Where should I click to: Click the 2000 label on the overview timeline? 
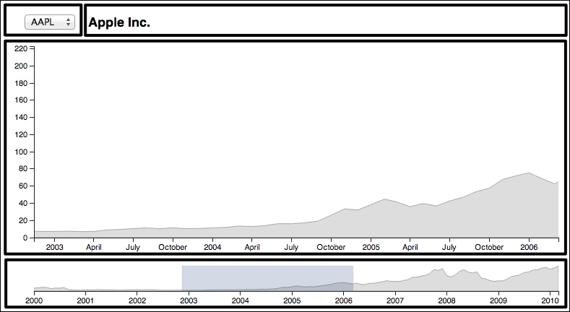(x=34, y=300)
